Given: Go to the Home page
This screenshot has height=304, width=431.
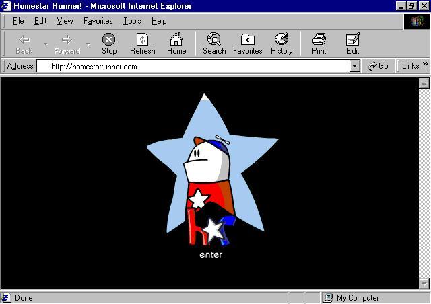Looking at the screenshot, I should tap(176, 44).
